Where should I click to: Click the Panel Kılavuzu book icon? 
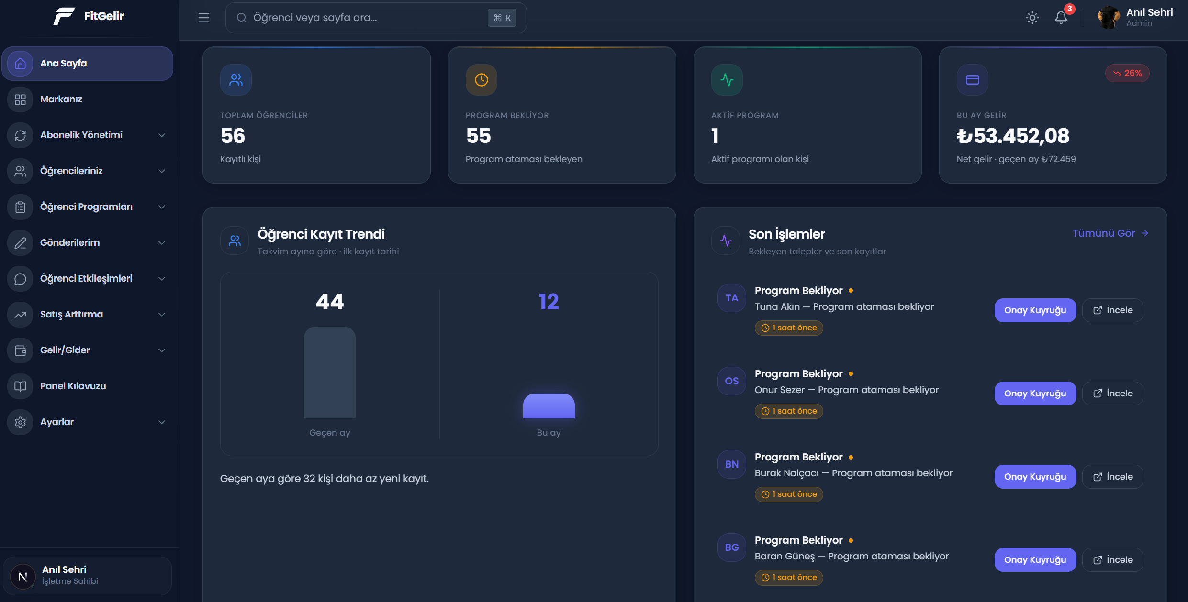tap(20, 386)
